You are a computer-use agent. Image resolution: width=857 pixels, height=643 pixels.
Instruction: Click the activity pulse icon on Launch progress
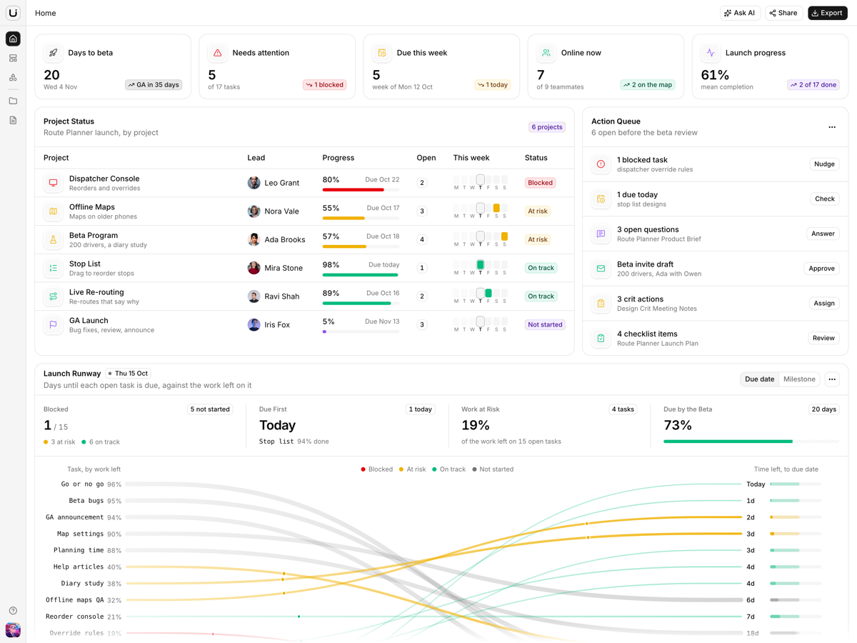point(711,53)
